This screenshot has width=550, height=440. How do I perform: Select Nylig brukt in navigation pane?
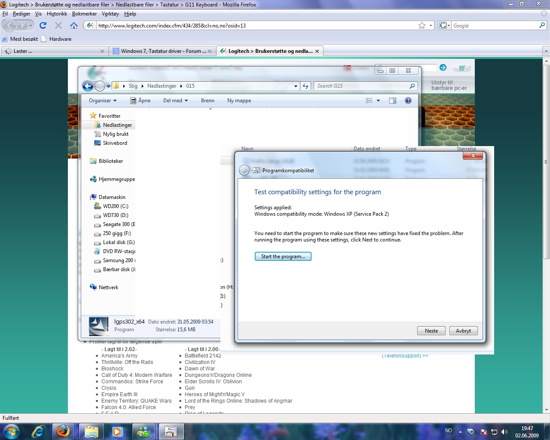(112, 134)
